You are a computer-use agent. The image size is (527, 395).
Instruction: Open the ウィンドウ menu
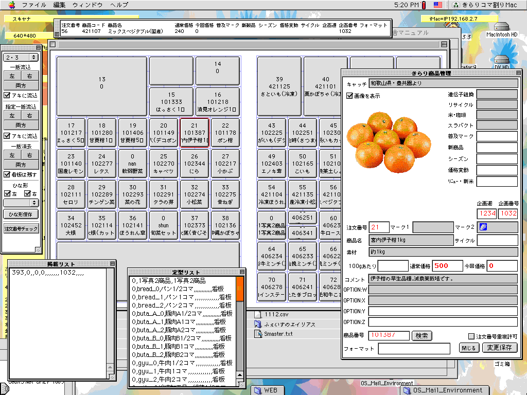tap(87, 5)
